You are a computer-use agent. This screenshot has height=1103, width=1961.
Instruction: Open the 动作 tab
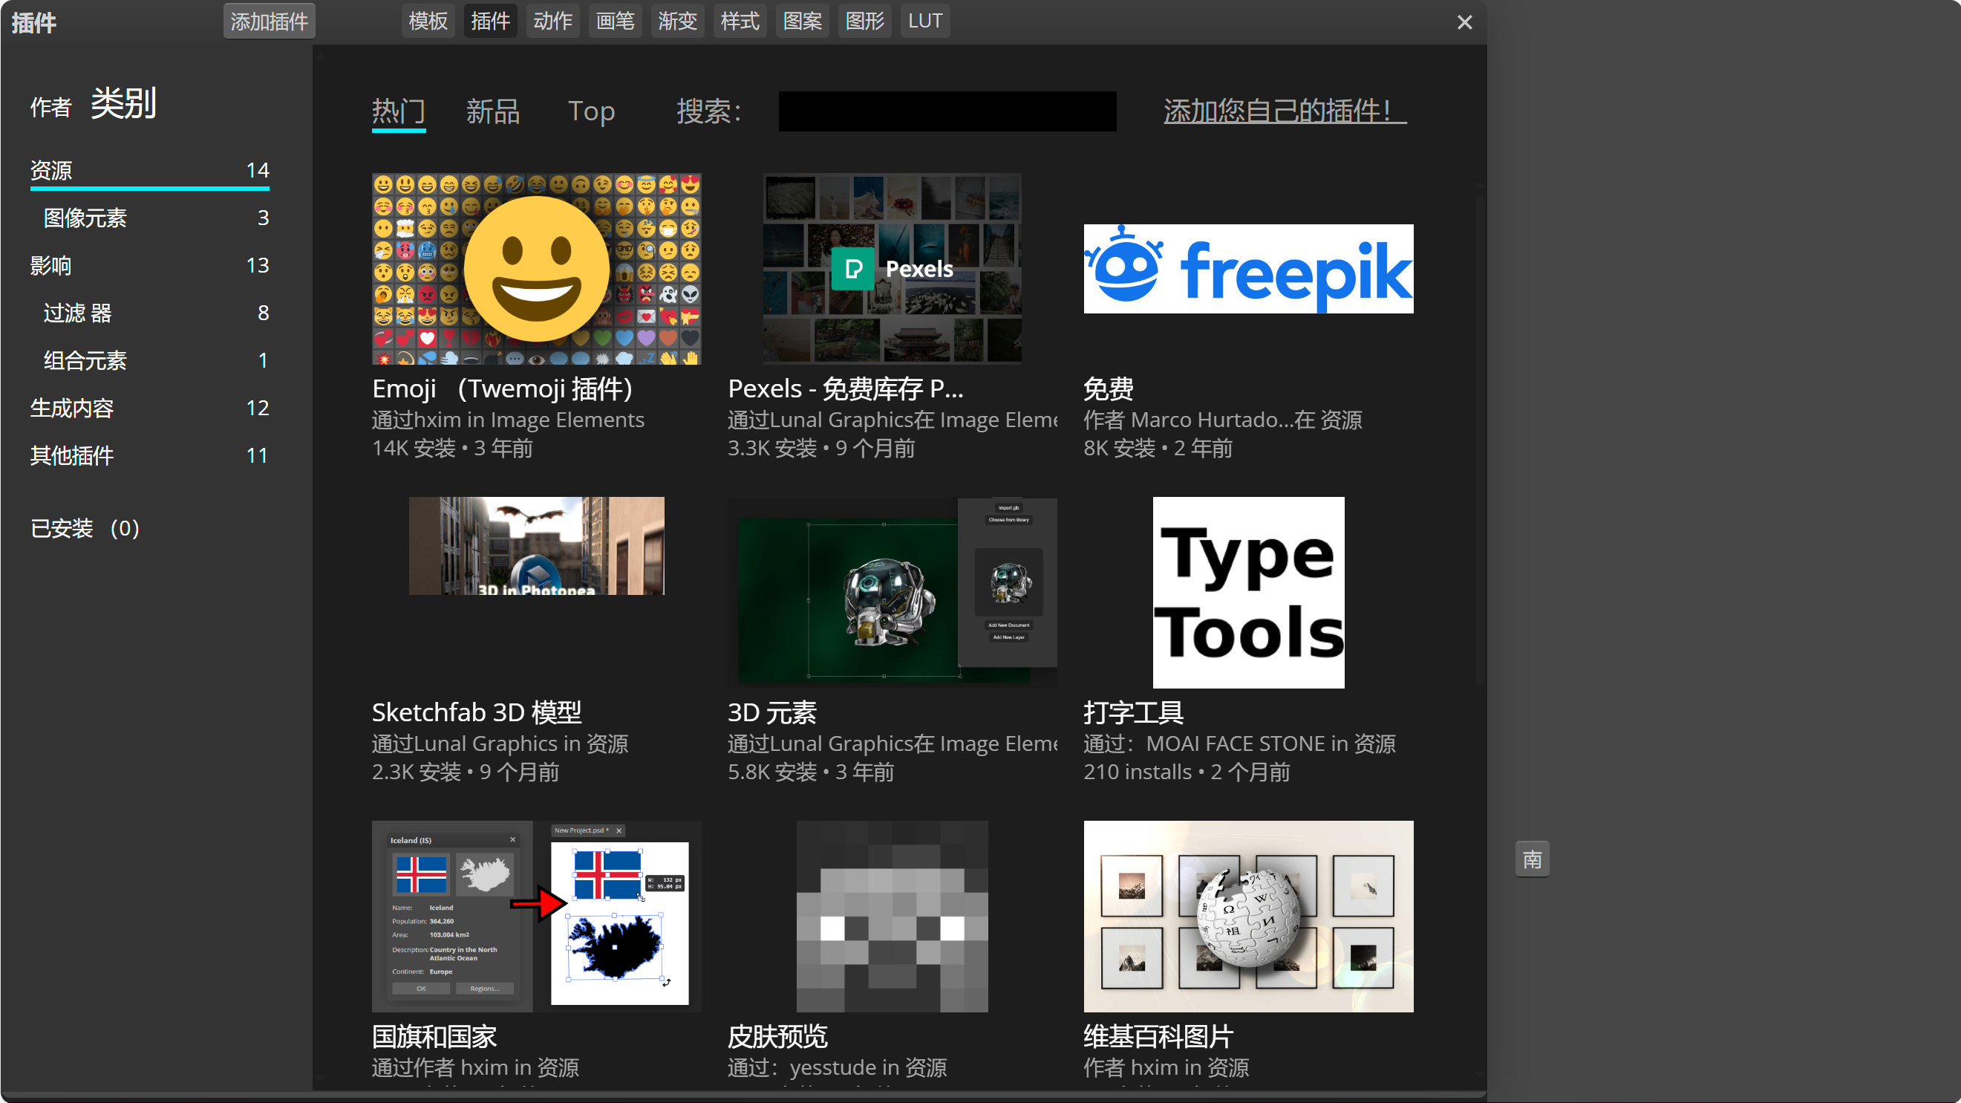point(552,21)
